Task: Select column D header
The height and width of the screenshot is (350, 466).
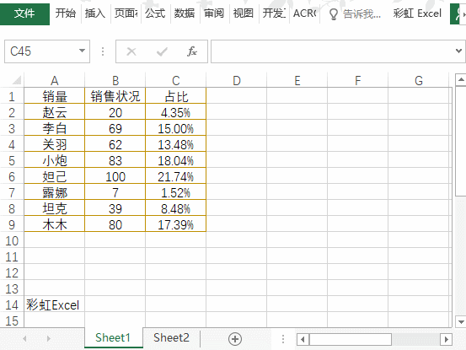Action: tap(237, 80)
